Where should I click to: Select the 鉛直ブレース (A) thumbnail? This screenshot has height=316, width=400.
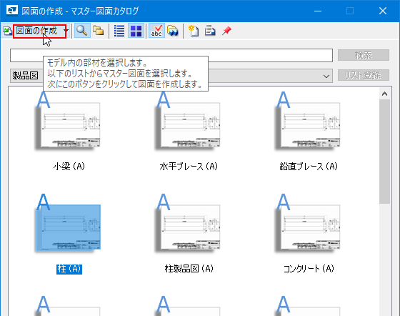308,121
